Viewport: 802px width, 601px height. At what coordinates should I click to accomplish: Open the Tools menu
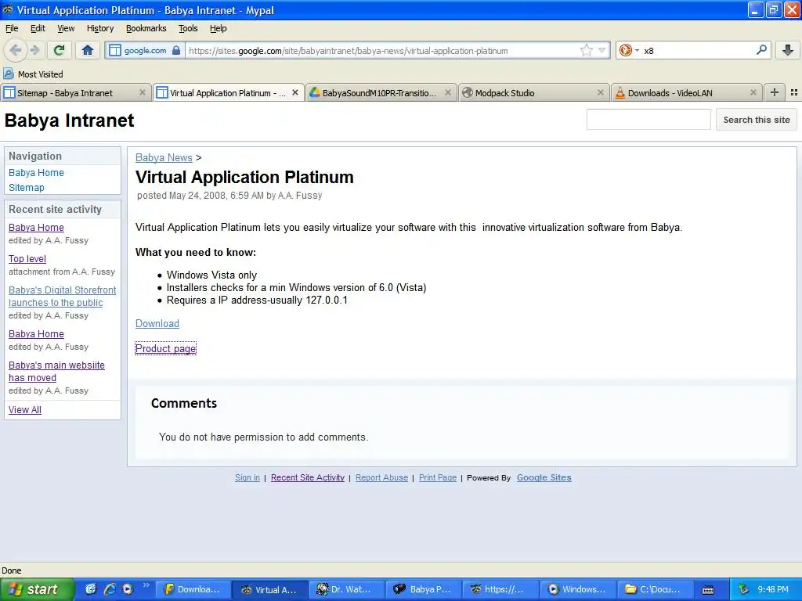(188, 28)
